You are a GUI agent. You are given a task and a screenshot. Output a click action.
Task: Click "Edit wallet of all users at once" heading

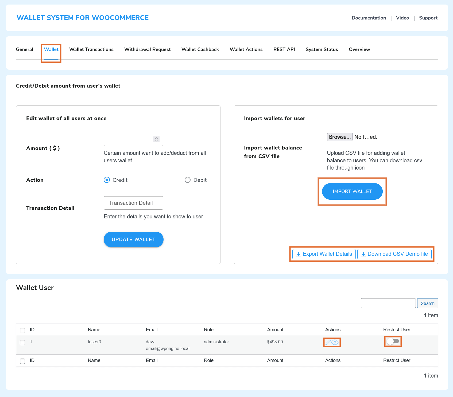pyautogui.click(x=66, y=118)
